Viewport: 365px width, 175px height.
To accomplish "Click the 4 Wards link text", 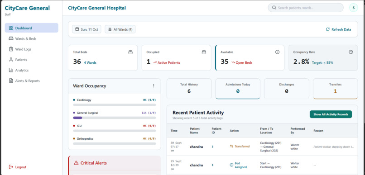I will click(90, 62).
